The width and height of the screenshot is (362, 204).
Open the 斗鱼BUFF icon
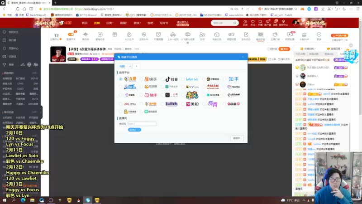(x=304, y=36)
